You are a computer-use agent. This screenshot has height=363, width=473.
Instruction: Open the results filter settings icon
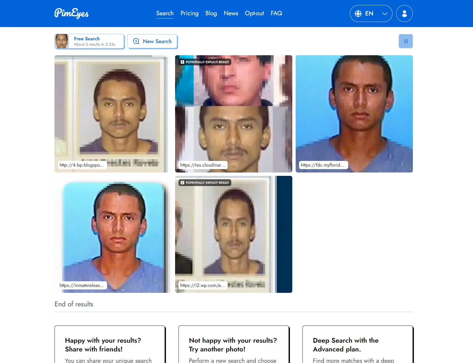click(x=406, y=41)
